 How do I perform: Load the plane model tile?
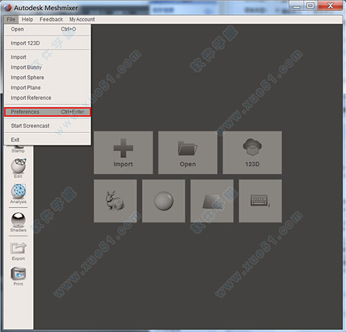point(212,201)
